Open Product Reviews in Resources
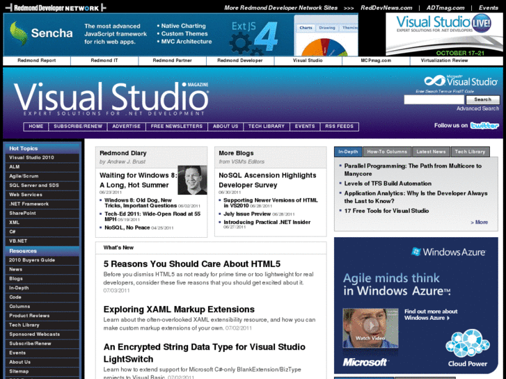Image resolution: width=506 pixels, height=379 pixels. tap(42, 316)
